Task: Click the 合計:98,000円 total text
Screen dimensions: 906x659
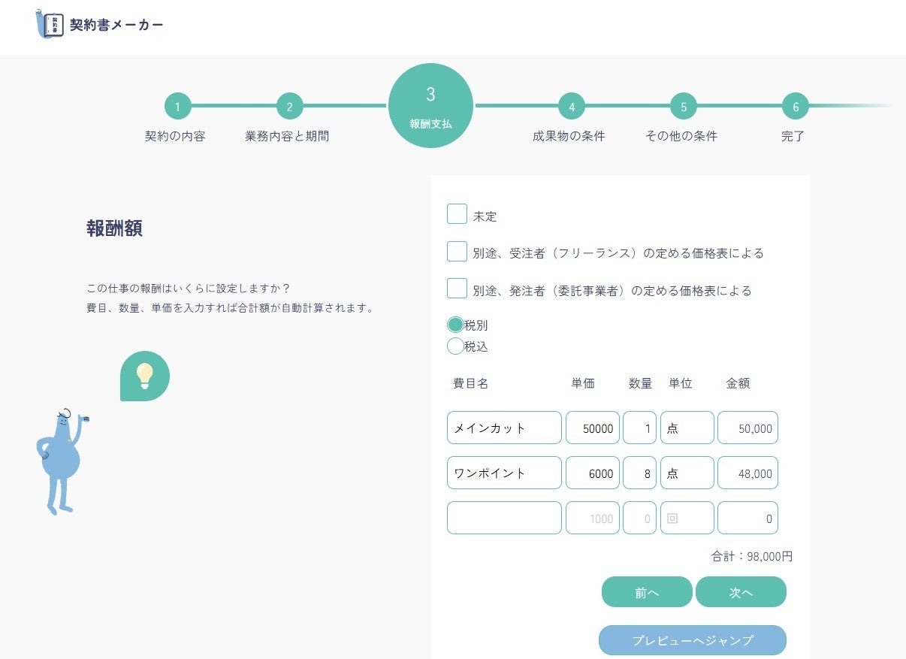Action: pyautogui.click(x=752, y=557)
